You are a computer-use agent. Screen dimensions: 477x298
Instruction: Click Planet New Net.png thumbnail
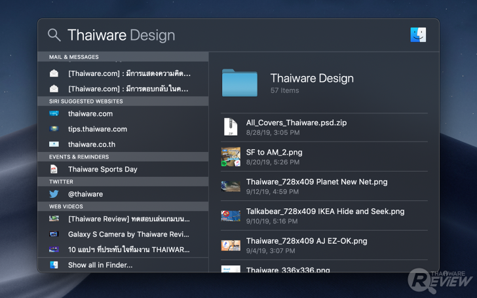[x=231, y=186]
